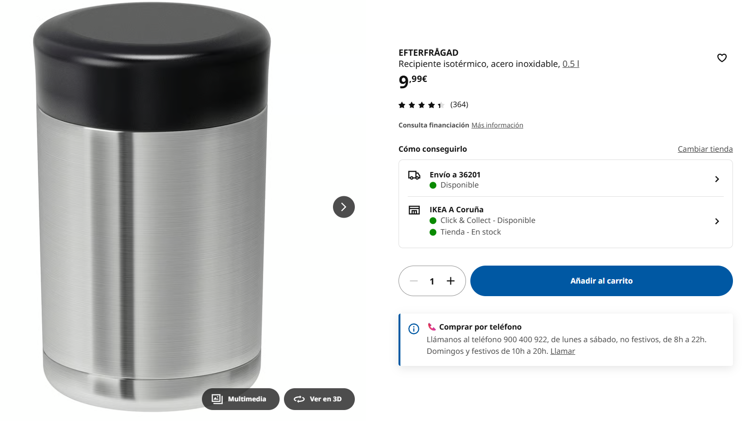Select the 0.5 l size link
The image size is (748, 427).
pos(571,64)
